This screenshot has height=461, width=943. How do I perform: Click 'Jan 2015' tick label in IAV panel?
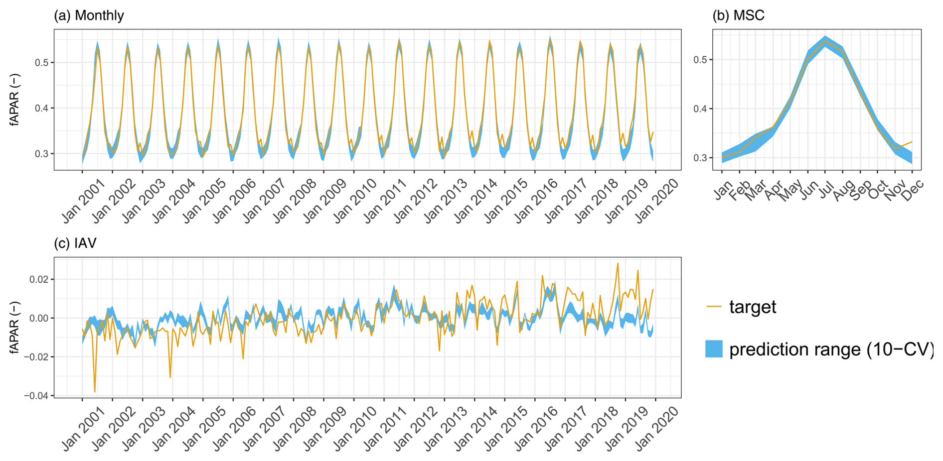tap(506, 429)
